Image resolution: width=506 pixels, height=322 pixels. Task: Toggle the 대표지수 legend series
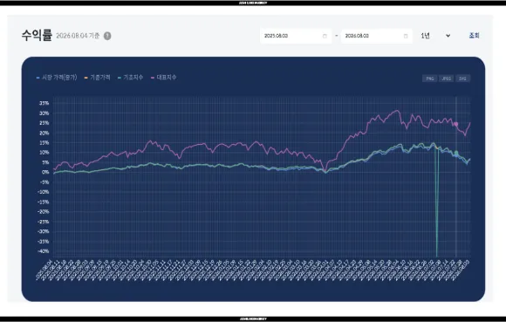coord(164,78)
